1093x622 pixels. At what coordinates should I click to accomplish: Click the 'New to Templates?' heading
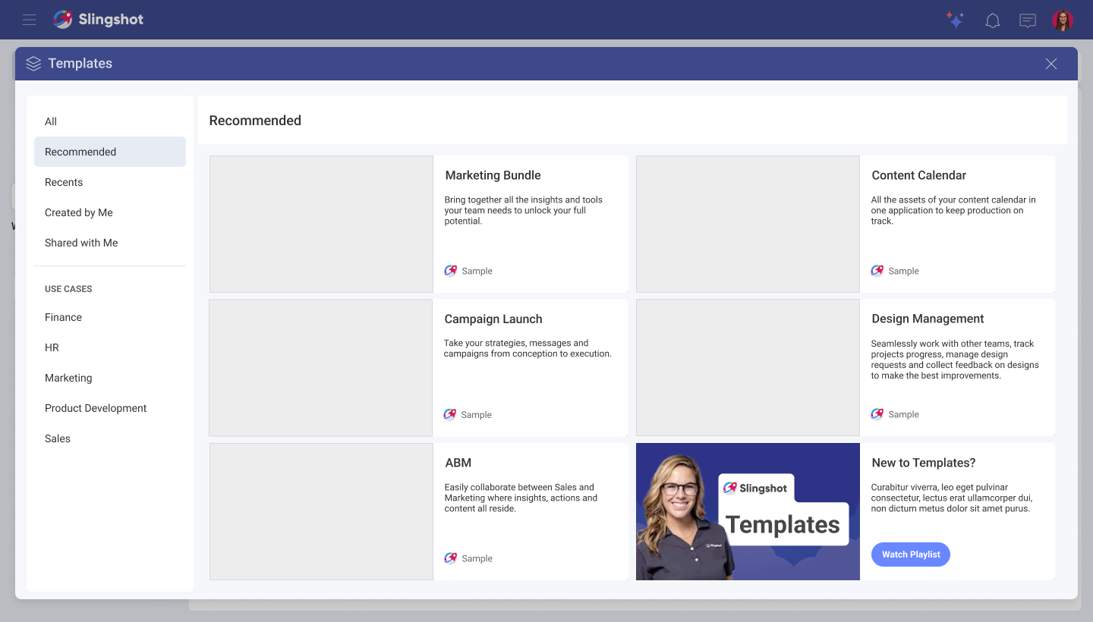coord(923,463)
